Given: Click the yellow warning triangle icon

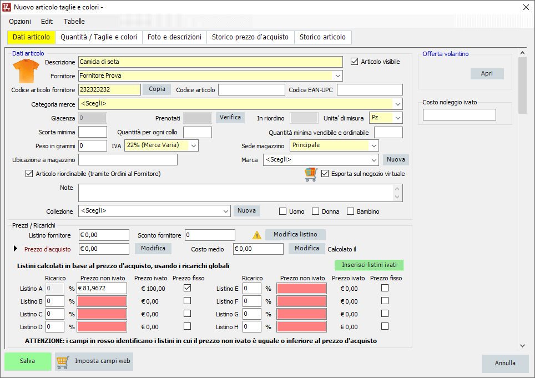Looking at the screenshot, I should pyautogui.click(x=256, y=235).
